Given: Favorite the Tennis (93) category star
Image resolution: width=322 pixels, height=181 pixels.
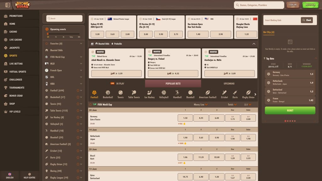Looking at the screenshot, I should [x=78, y=104].
